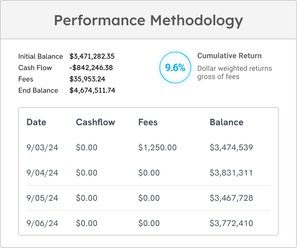297x248 pixels.
Task: Click the Balance column header
Action: coord(226,122)
